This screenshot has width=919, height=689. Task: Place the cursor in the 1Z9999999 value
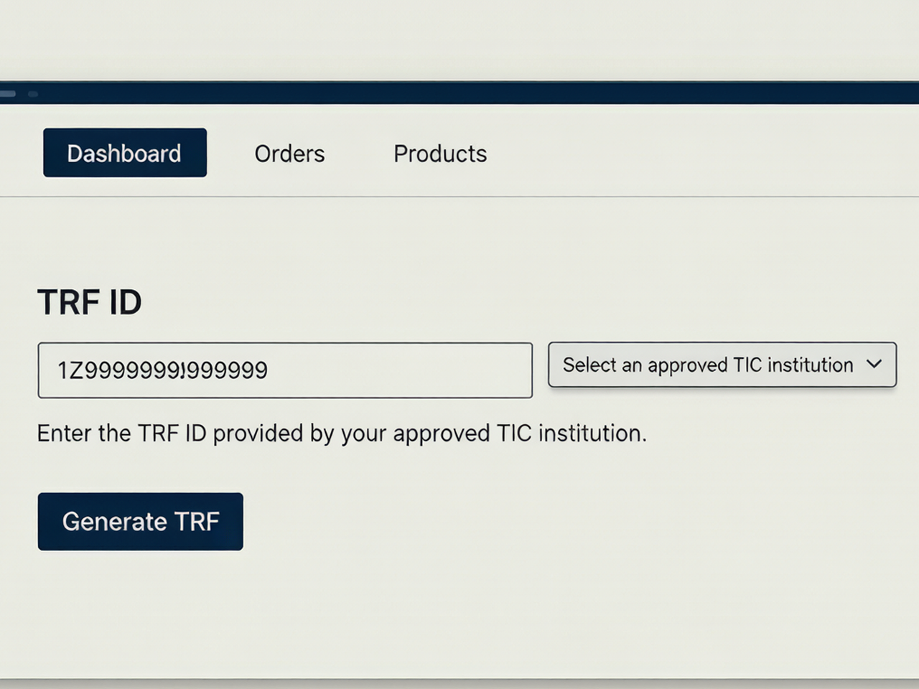point(162,370)
